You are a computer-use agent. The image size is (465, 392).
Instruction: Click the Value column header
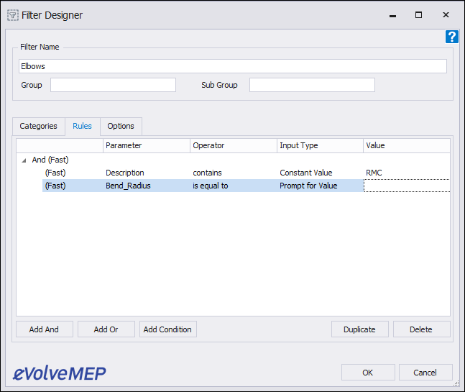(407, 145)
